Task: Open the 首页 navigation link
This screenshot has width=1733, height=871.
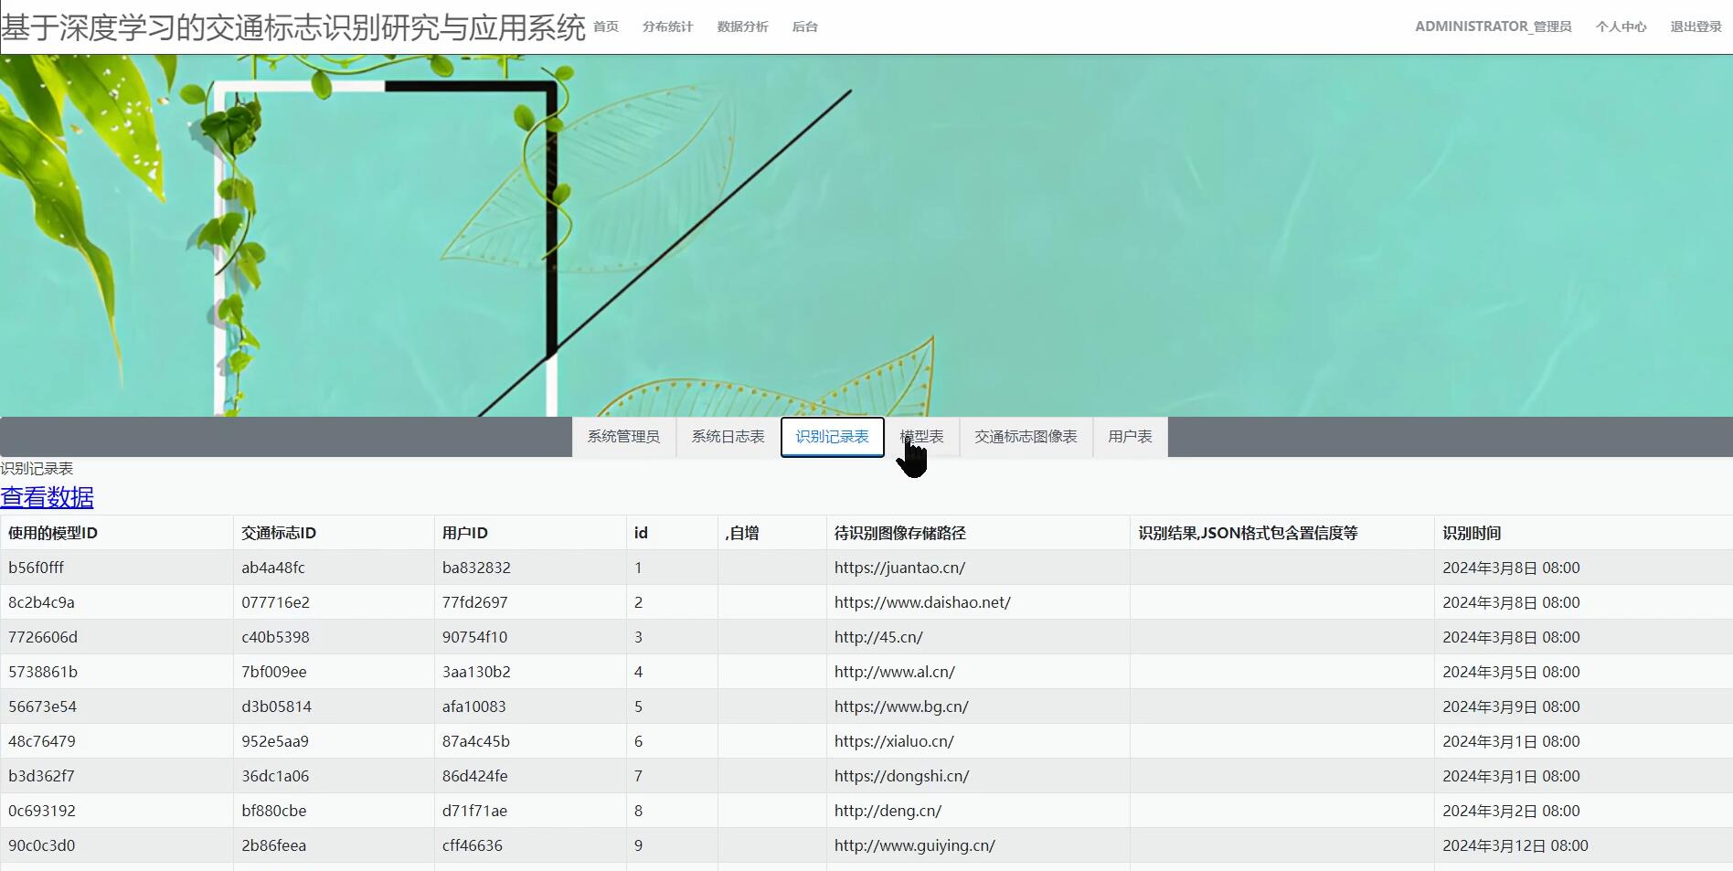Action: point(605,27)
